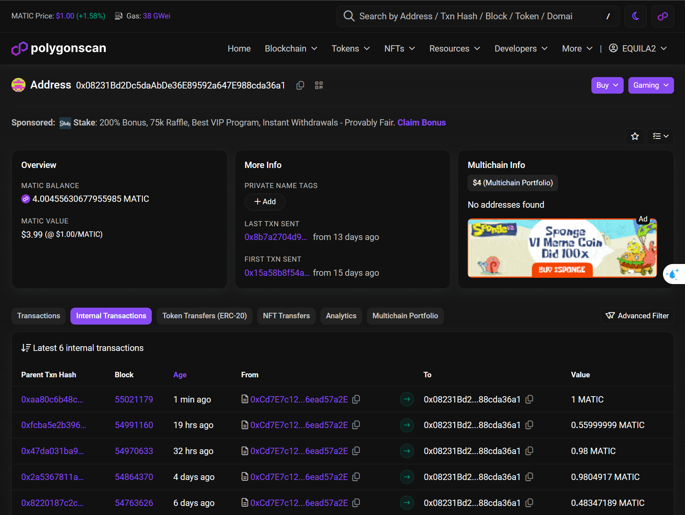The width and height of the screenshot is (685, 515).
Task: Click the floating faucet droplet icon
Action: [673, 274]
